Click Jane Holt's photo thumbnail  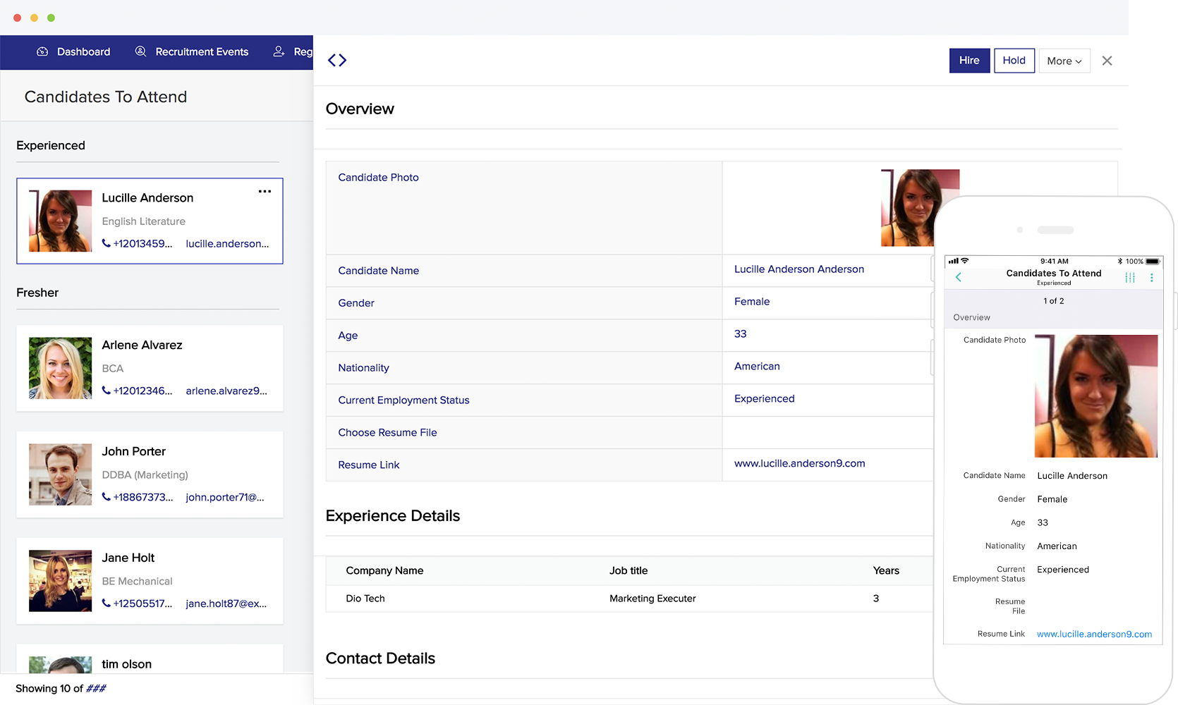[60, 581]
